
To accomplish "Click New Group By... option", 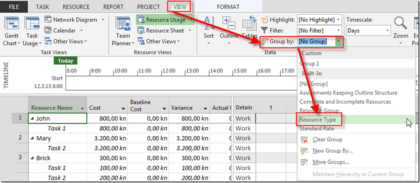I will (x=332, y=151).
